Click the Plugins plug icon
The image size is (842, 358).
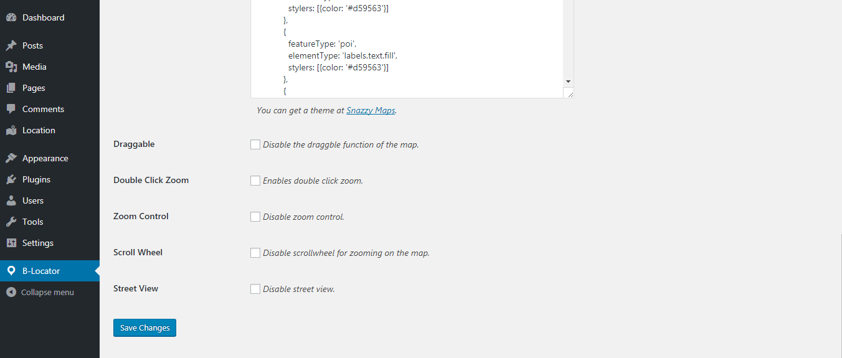pos(11,179)
